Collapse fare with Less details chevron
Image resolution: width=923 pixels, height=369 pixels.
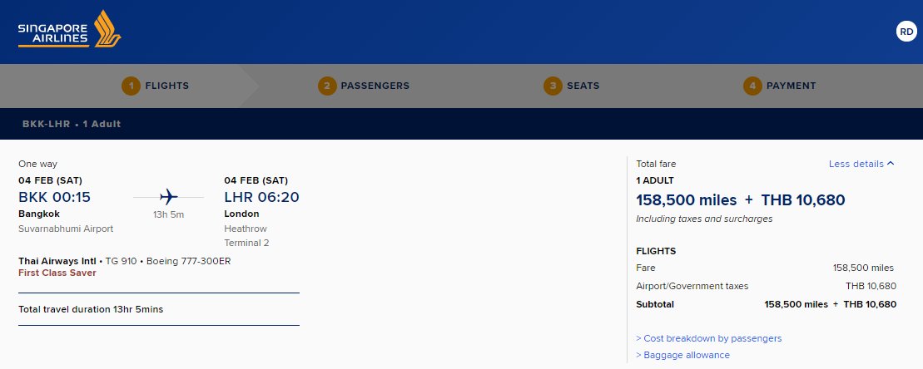[891, 164]
